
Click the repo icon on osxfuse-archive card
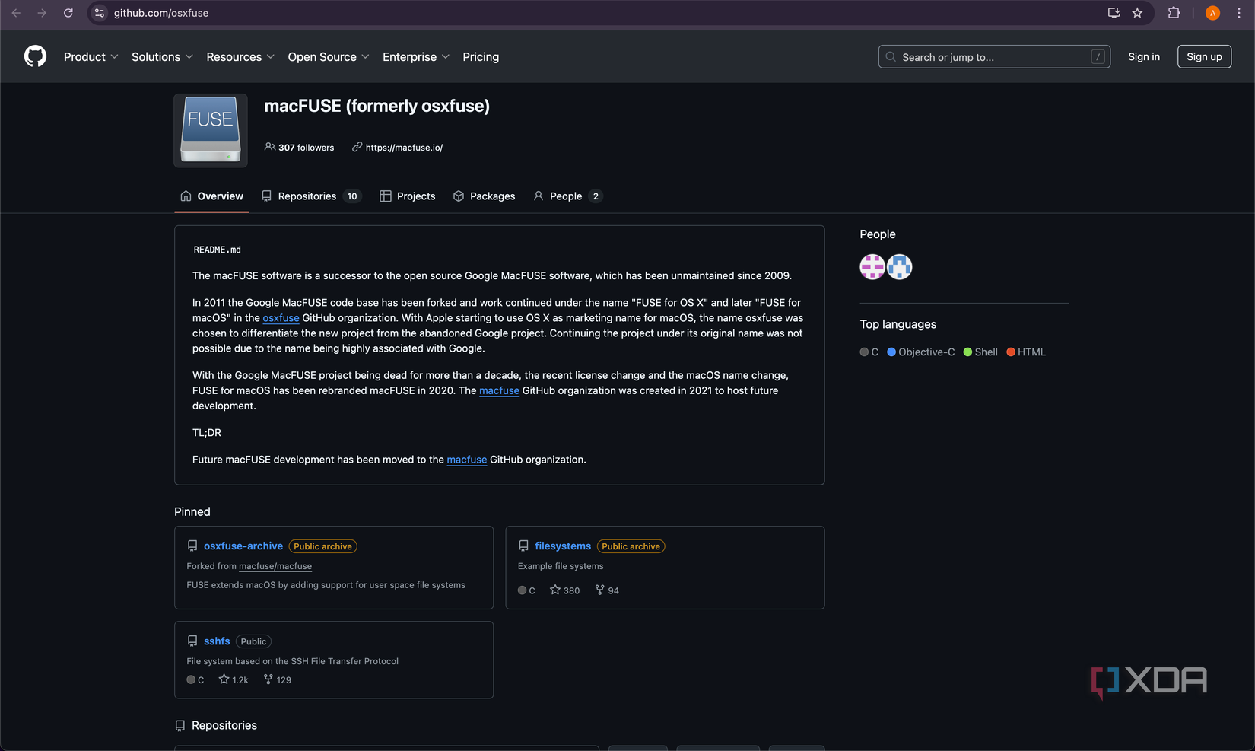pos(192,546)
